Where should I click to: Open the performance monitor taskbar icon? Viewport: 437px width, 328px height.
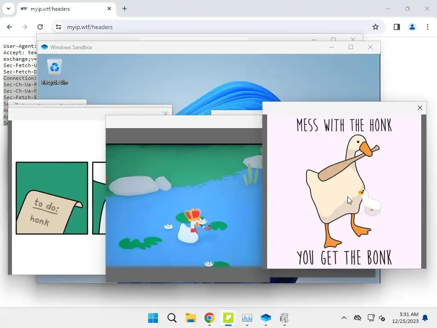pyautogui.click(x=247, y=318)
